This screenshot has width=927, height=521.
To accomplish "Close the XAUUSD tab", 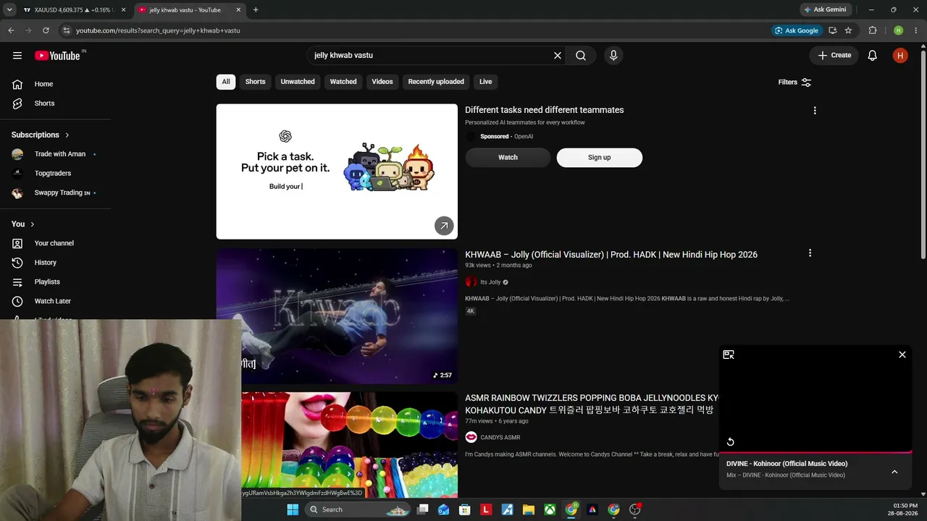I will tap(123, 10).
